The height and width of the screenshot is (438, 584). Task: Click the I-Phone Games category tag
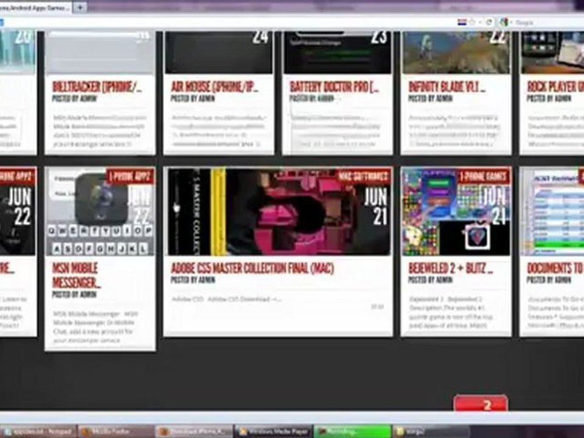484,176
